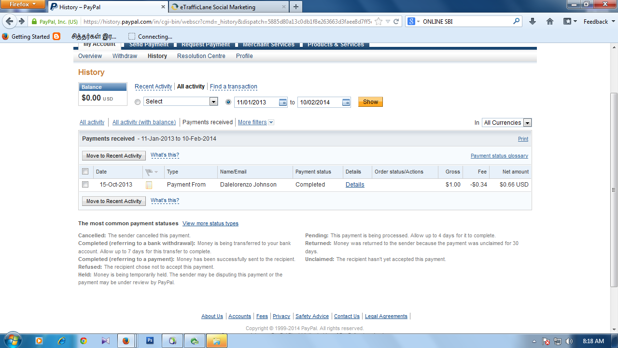The width and height of the screenshot is (618, 348).
Task: Open the From date calendar picker
Action: coord(283,102)
